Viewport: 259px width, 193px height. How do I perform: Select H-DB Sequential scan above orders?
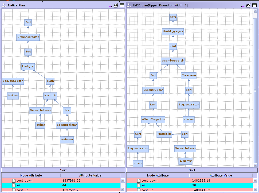(x=138, y=149)
